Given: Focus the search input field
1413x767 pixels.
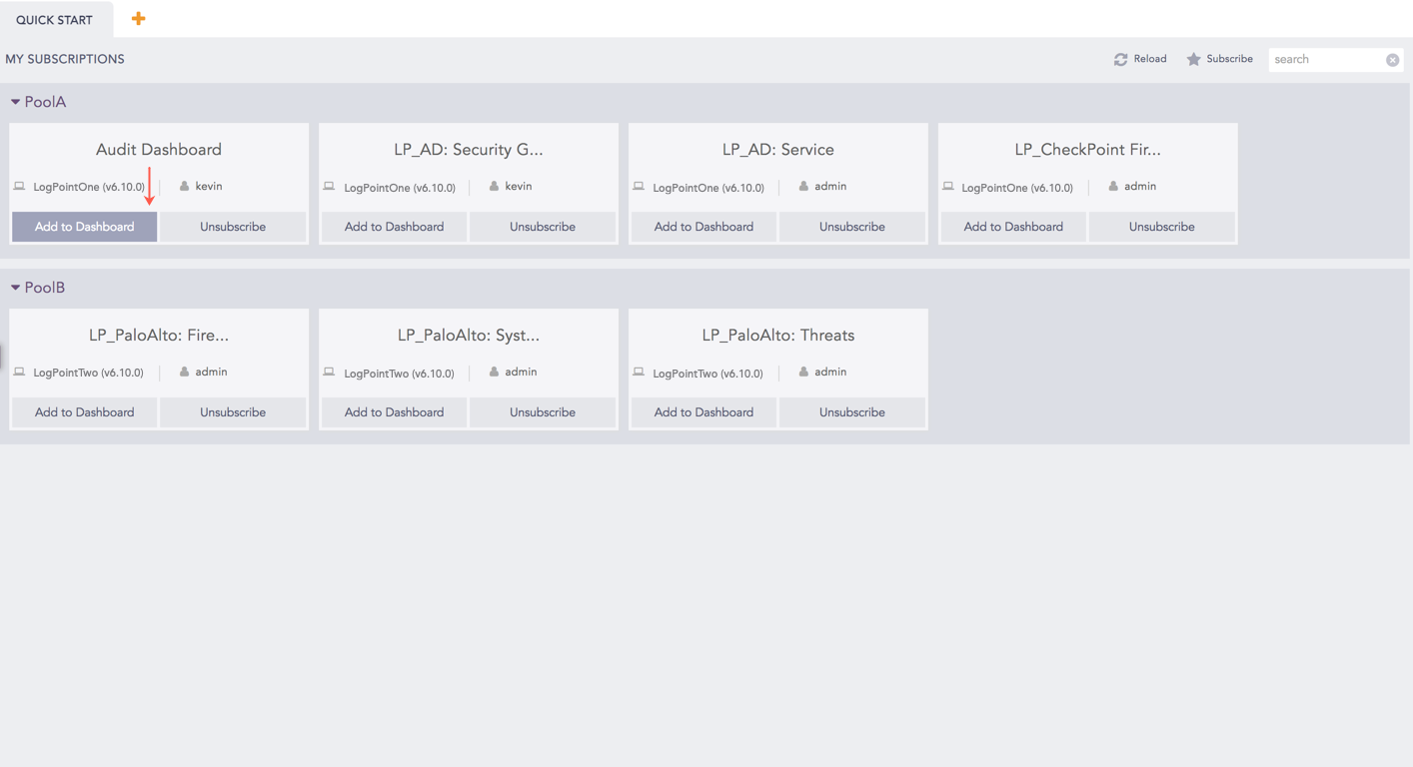Looking at the screenshot, I should (1327, 60).
